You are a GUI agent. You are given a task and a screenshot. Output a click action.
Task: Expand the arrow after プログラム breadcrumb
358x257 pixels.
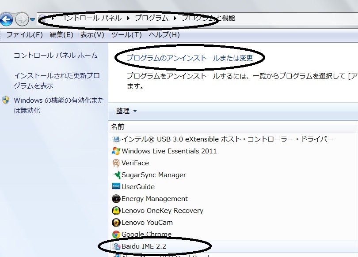coord(175,18)
